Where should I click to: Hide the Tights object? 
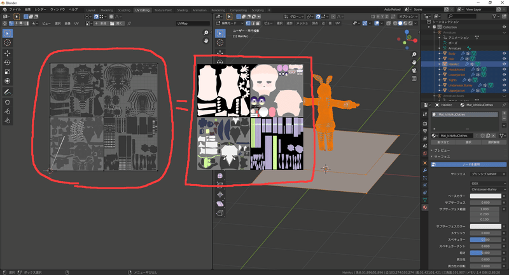[504, 80]
